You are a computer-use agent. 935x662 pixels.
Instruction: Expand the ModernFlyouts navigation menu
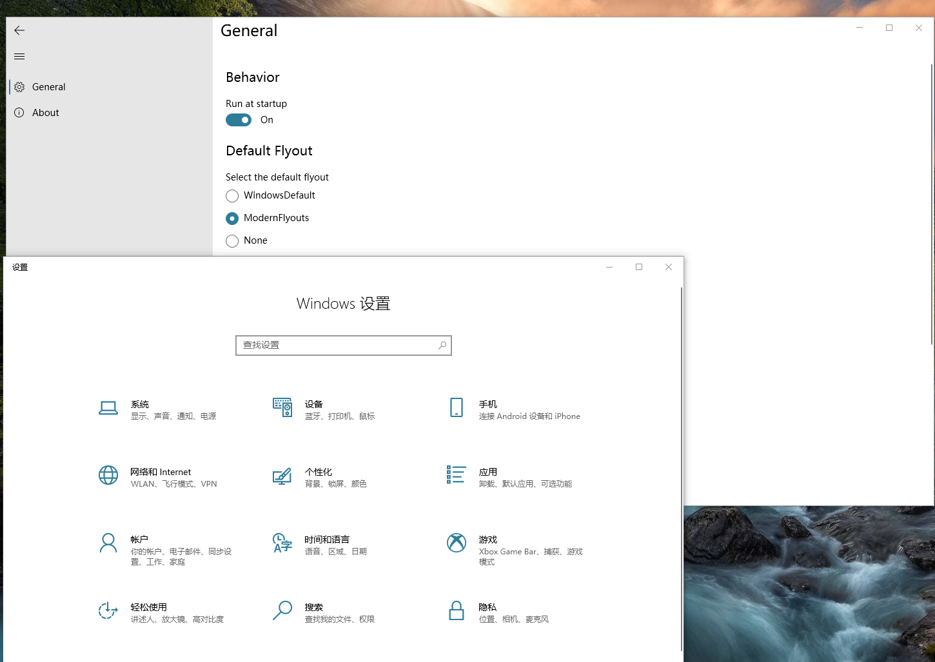click(x=19, y=56)
